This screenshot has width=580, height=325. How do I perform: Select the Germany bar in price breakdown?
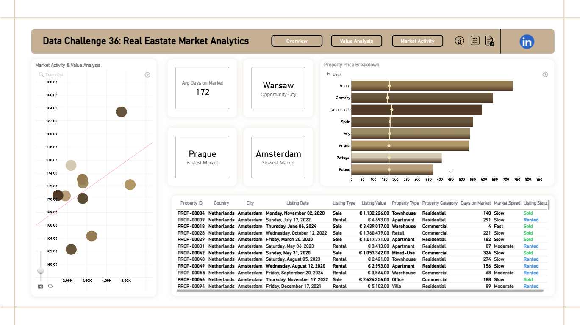pyautogui.click(x=422, y=98)
